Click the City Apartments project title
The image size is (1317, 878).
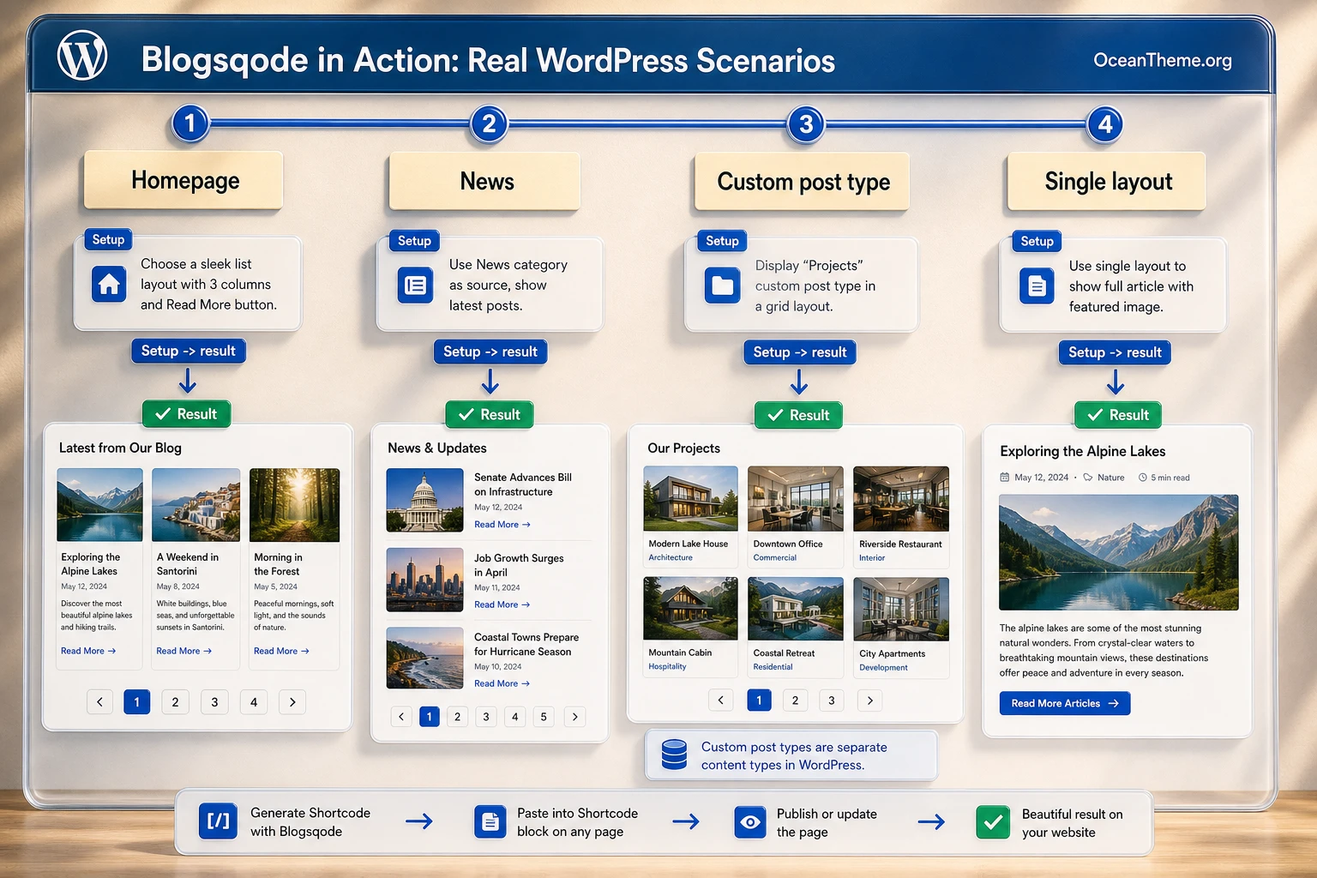pos(892,653)
